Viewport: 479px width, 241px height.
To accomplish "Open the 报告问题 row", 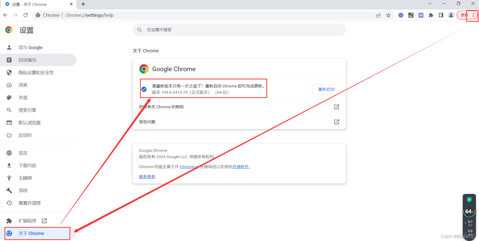I will [239, 122].
